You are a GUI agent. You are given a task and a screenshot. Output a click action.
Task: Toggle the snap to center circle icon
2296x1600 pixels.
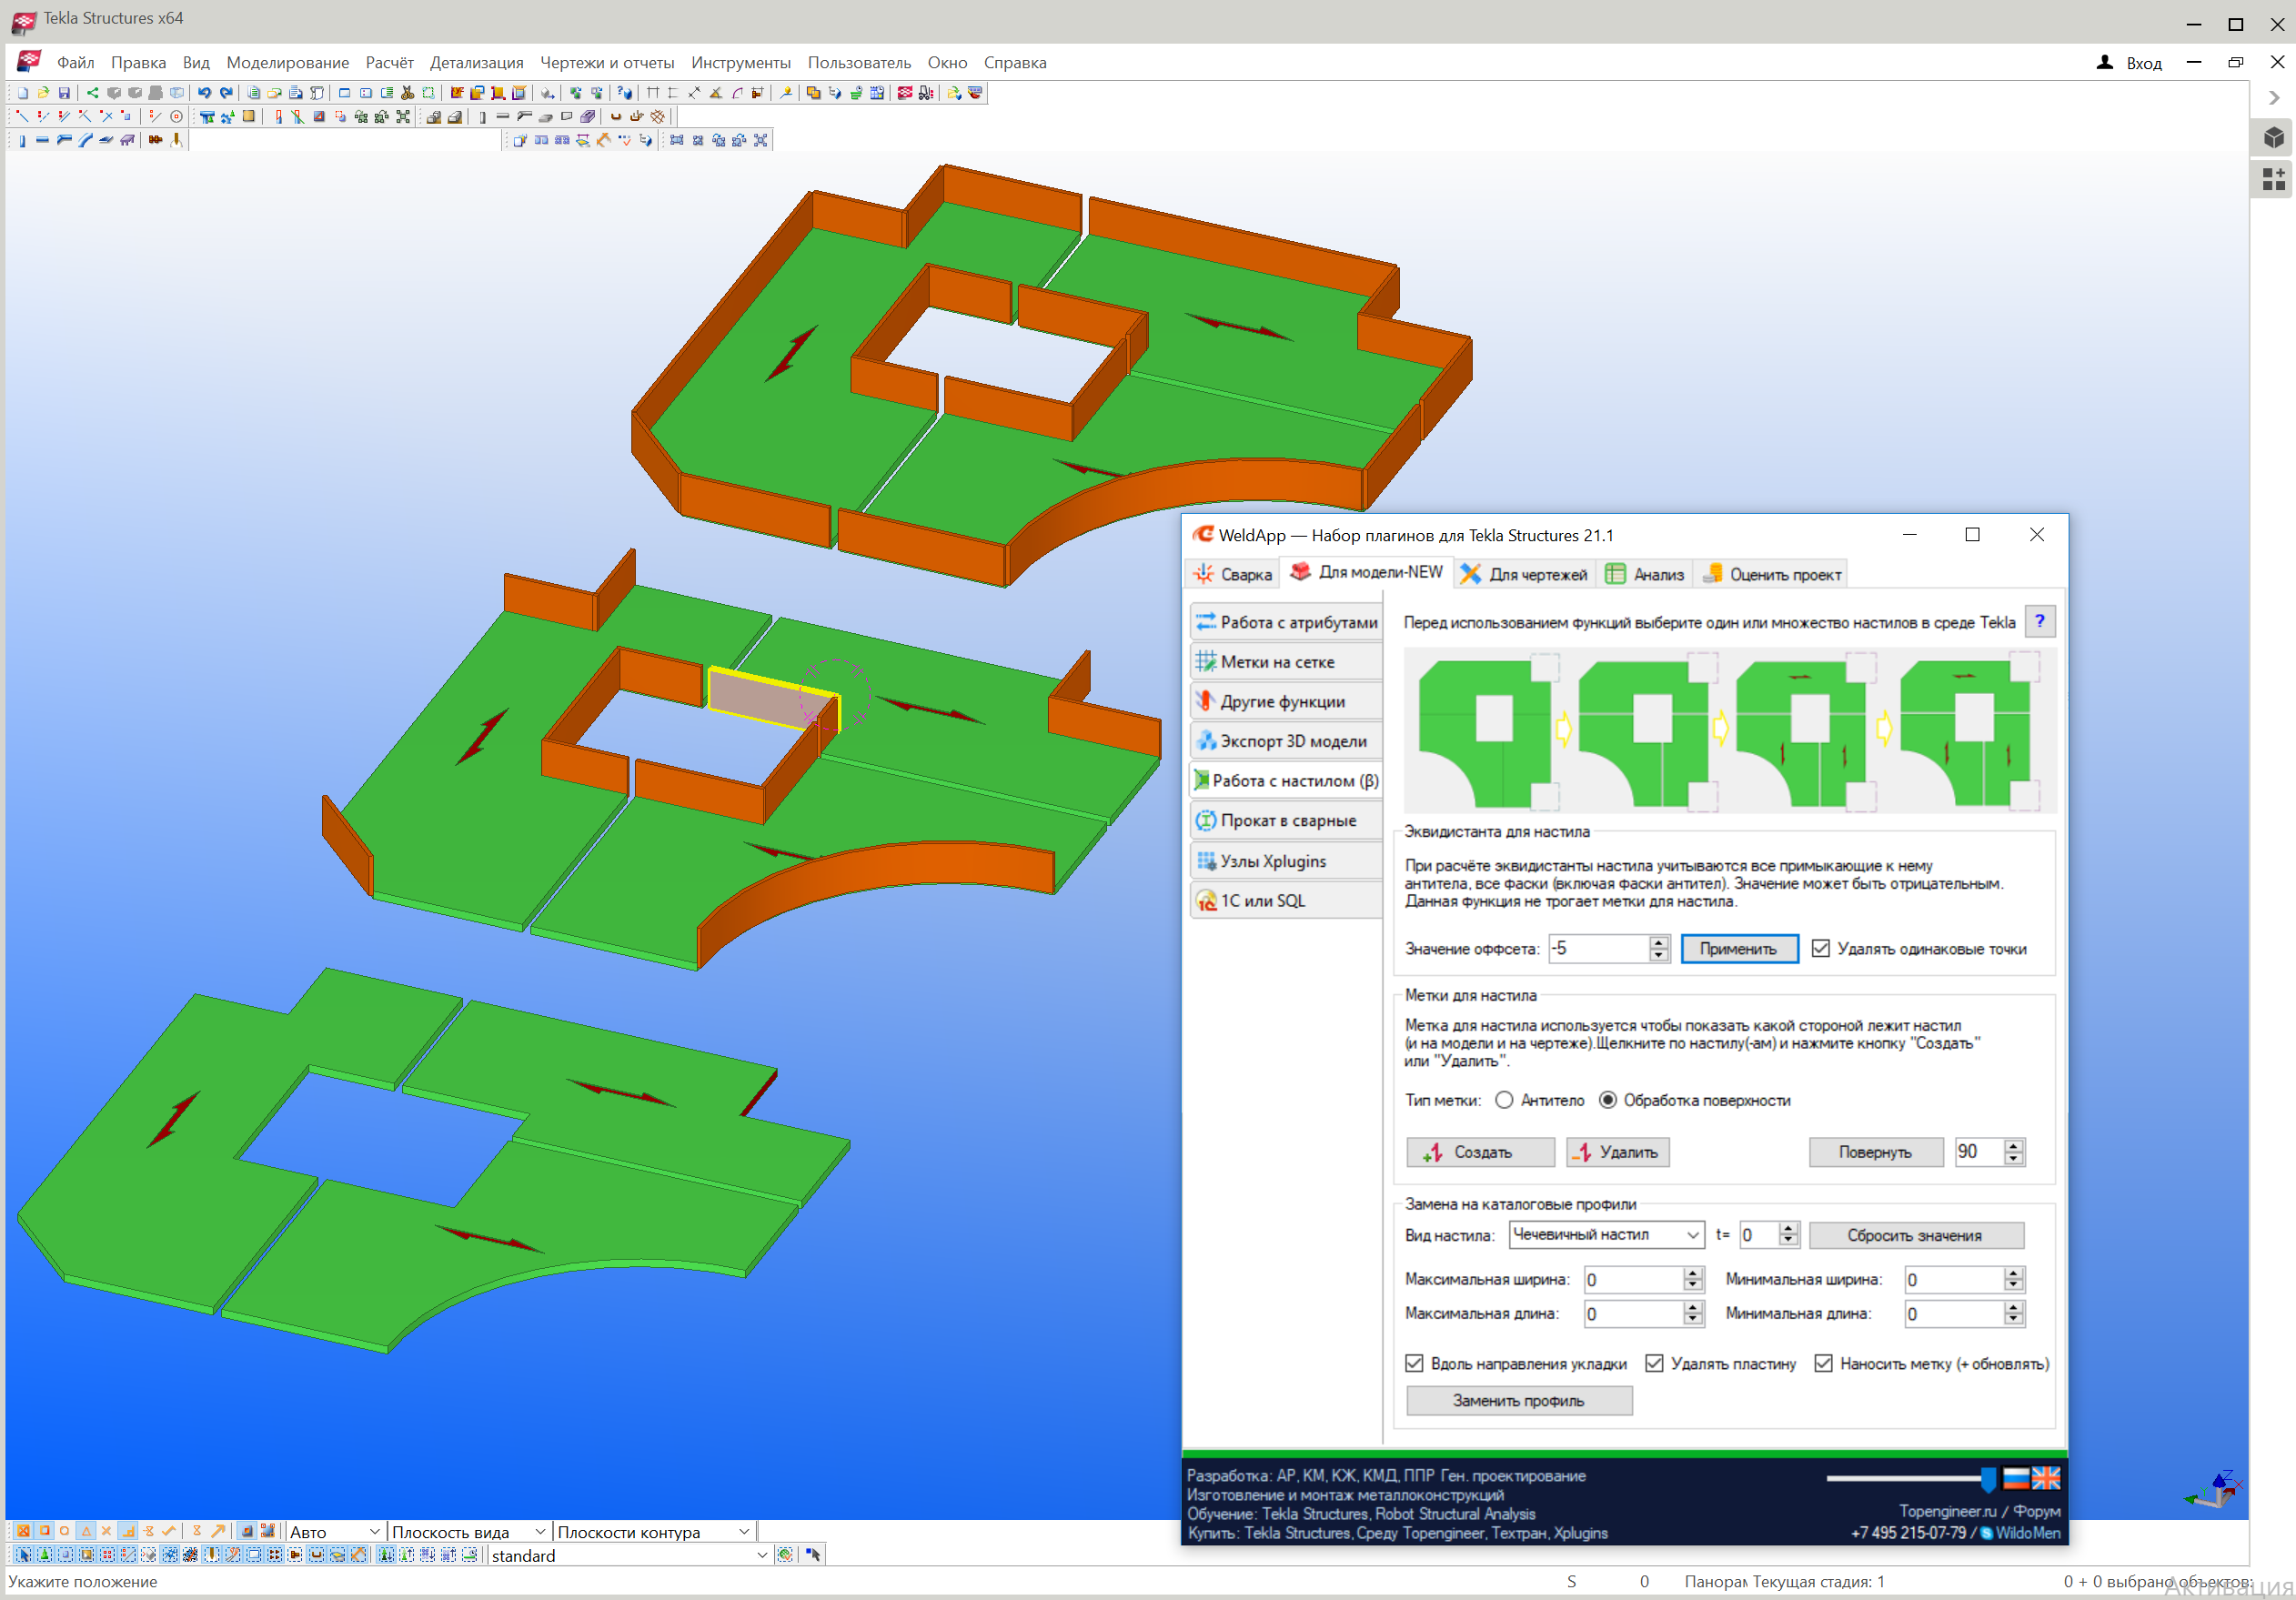pyautogui.click(x=64, y=1531)
